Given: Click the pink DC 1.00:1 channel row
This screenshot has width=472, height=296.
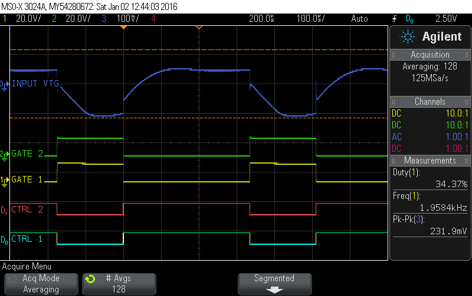Looking at the screenshot, I should pyautogui.click(x=430, y=149).
